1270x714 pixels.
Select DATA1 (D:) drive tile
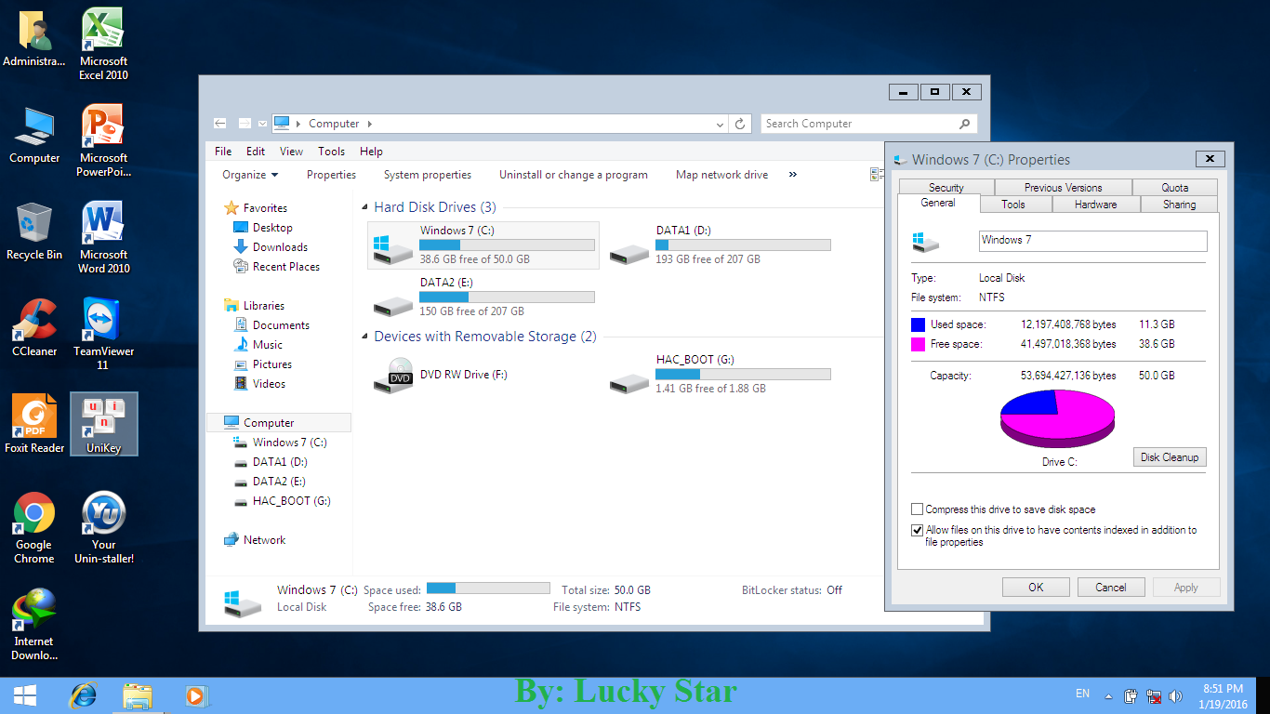[x=721, y=245]
